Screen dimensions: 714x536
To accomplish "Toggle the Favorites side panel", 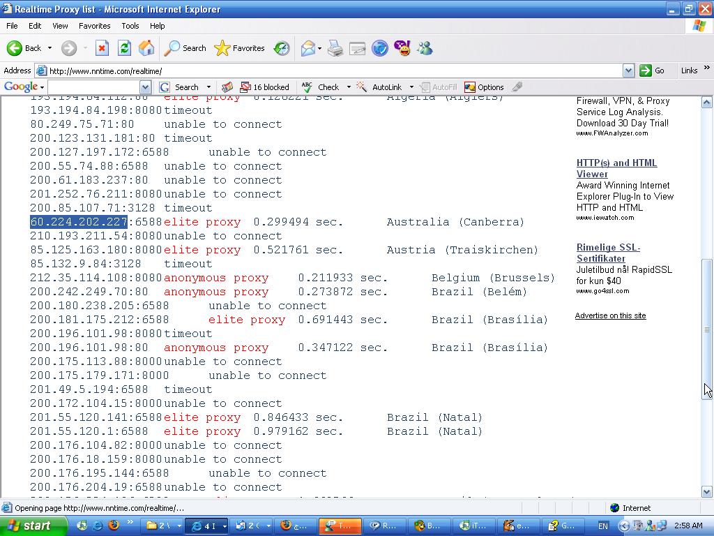I will coord(240,48).
